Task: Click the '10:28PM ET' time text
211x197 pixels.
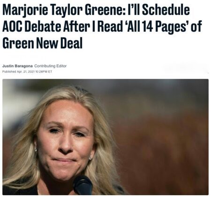Action: pos(44,71)
